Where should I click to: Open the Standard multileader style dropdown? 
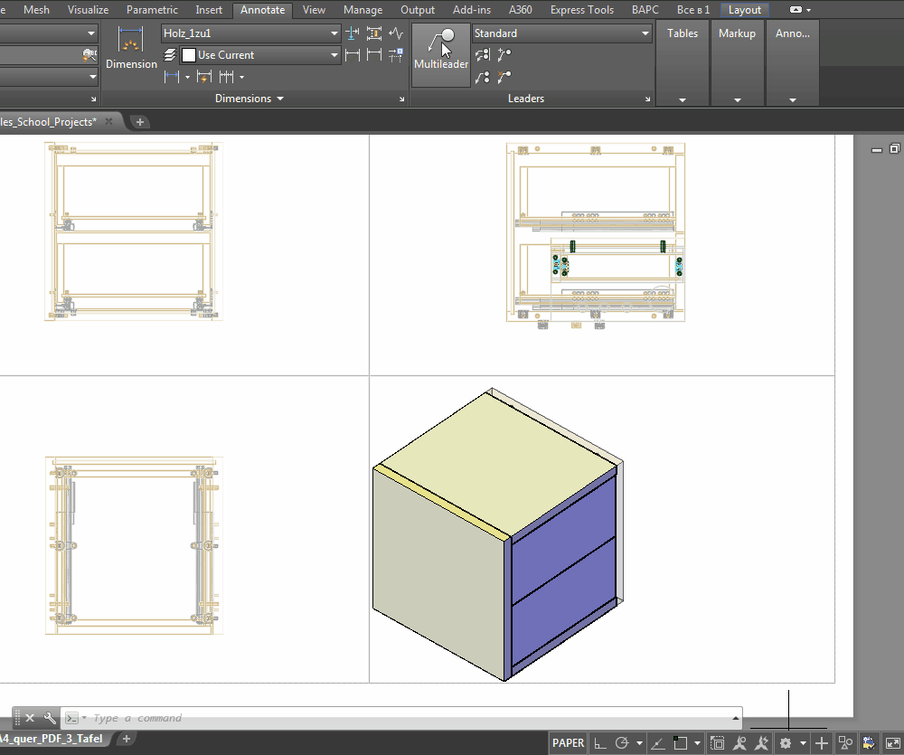[x=645, y=33]
